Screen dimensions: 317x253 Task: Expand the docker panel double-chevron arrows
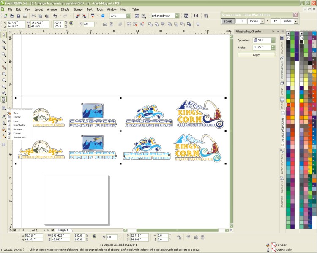click(x=273, y=32)
